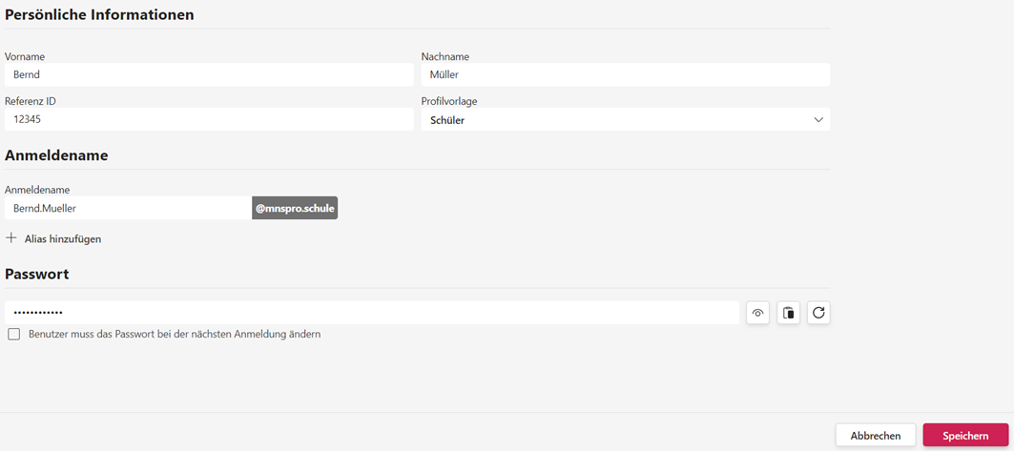The height and width of the screenshot is (451, 1014).
Task: Click the 'Benutzer muss das Passwort' label text
Action: [175, 335]
